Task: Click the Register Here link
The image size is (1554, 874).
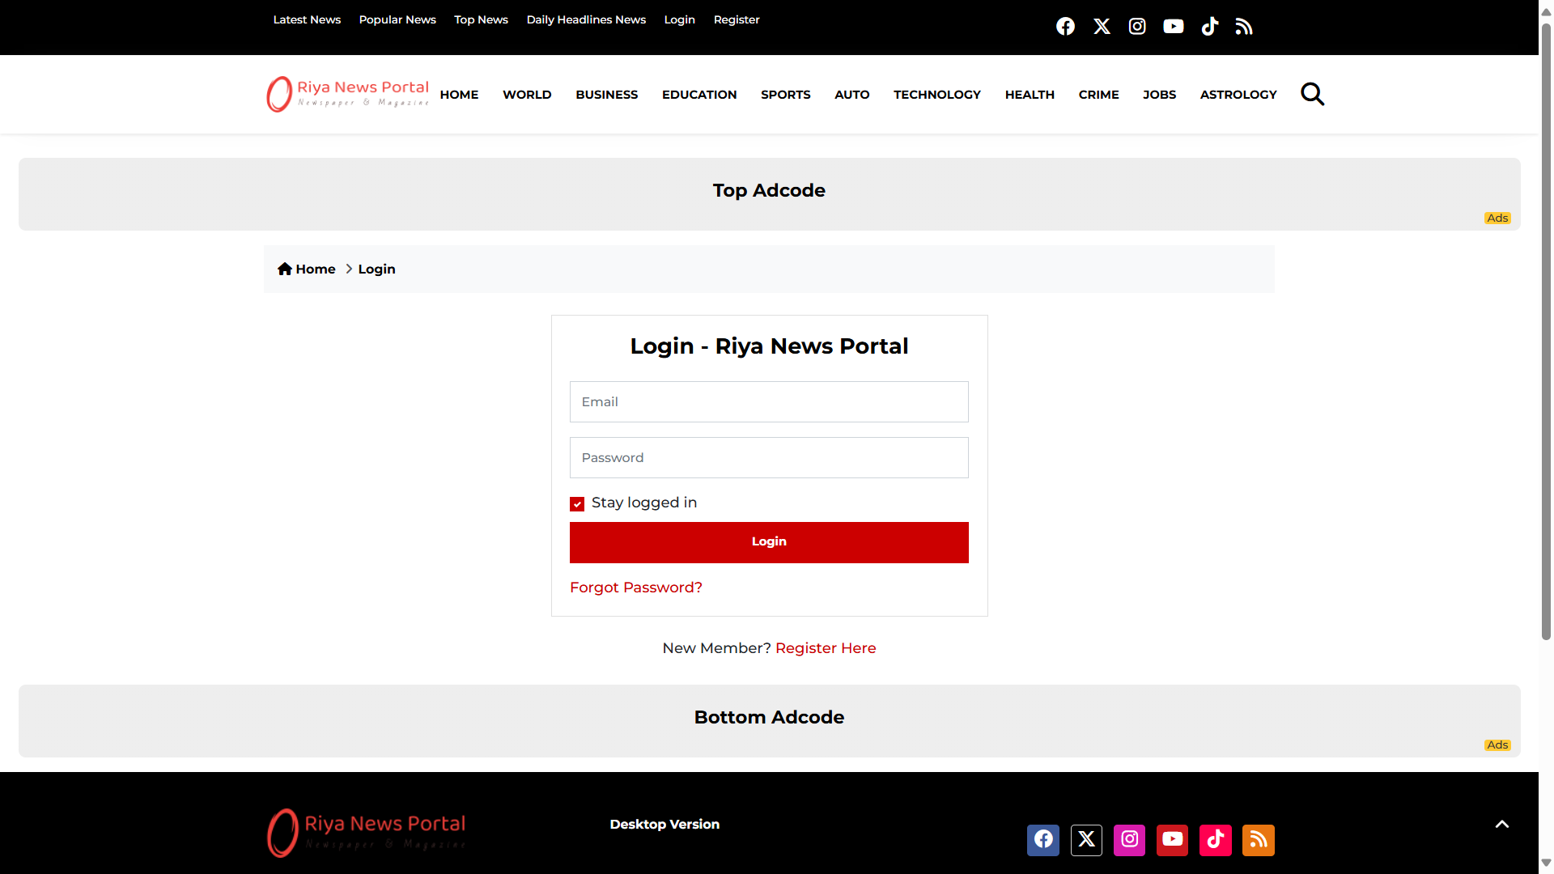Action: tap(825, 648)
